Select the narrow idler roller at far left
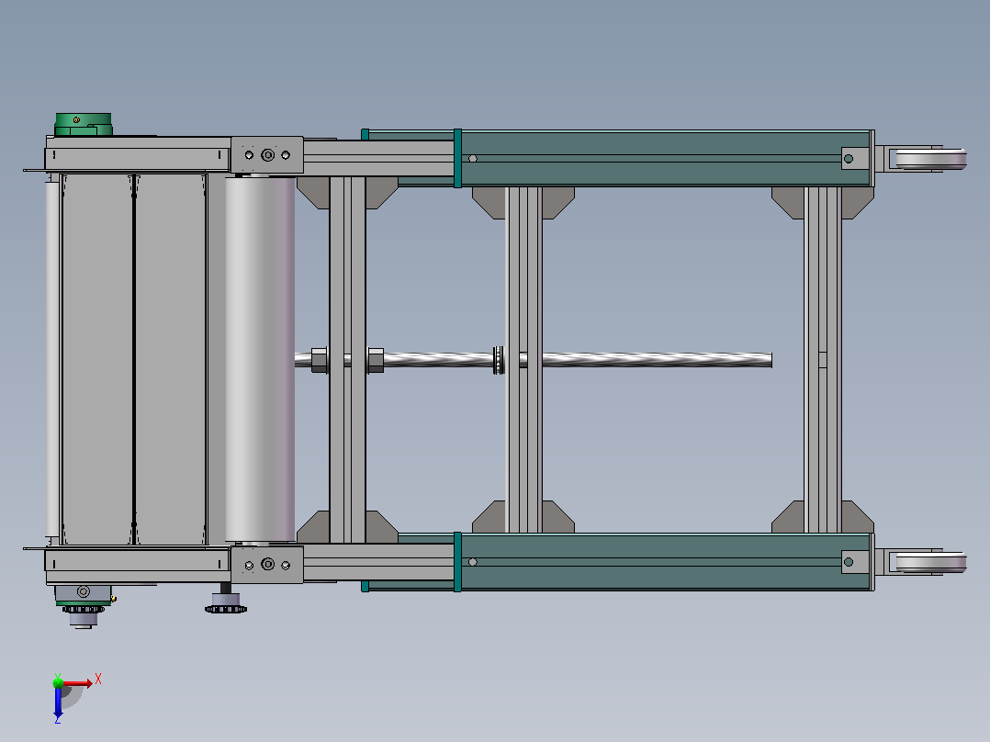 52,359
